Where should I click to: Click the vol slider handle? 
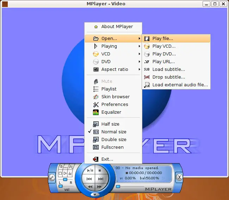(61, 186)
